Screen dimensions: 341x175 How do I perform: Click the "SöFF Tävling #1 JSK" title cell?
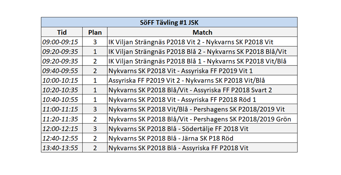169,22
